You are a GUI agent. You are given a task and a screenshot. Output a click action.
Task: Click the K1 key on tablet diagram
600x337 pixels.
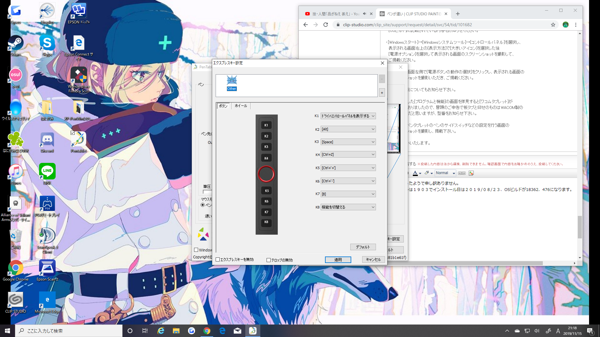[266, 125]
